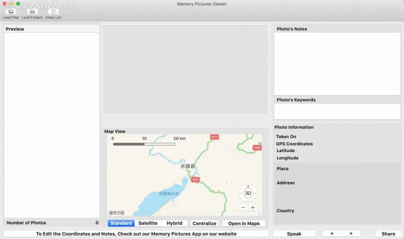Click the Load Files toolbar icon
The height and width of the screenshot is (239, 404).
point(11,11)
